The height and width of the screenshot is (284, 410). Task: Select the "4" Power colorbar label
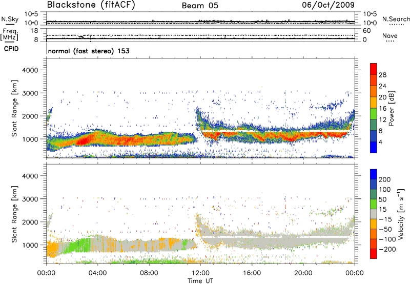[x=380, y=143]
